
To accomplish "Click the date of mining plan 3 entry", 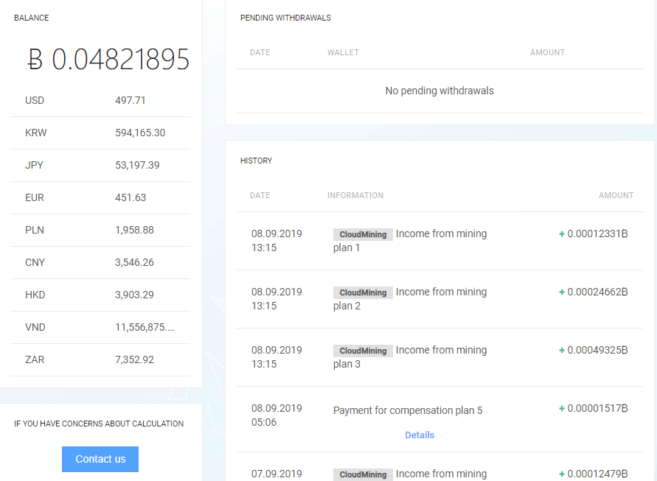I will point(277,357).
